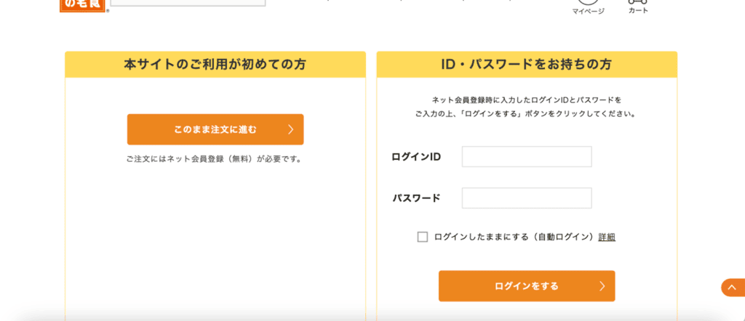
Task: Open the カート shopping cart icon
Action: click(638, 2)
